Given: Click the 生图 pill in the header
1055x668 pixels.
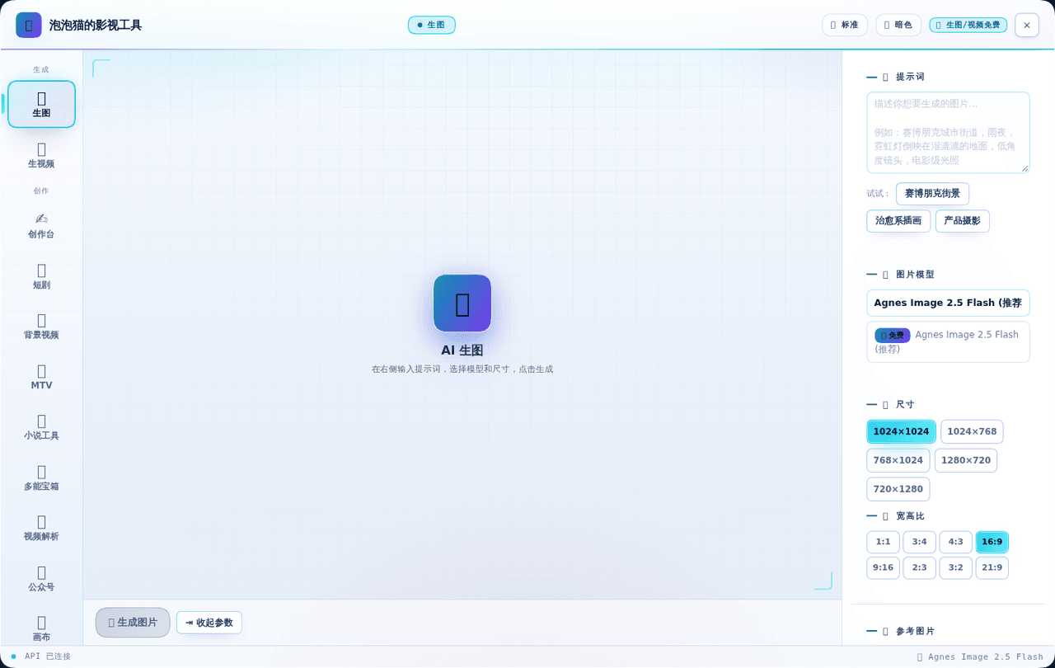Looking at the screenshot, I should tap(432, 25).
